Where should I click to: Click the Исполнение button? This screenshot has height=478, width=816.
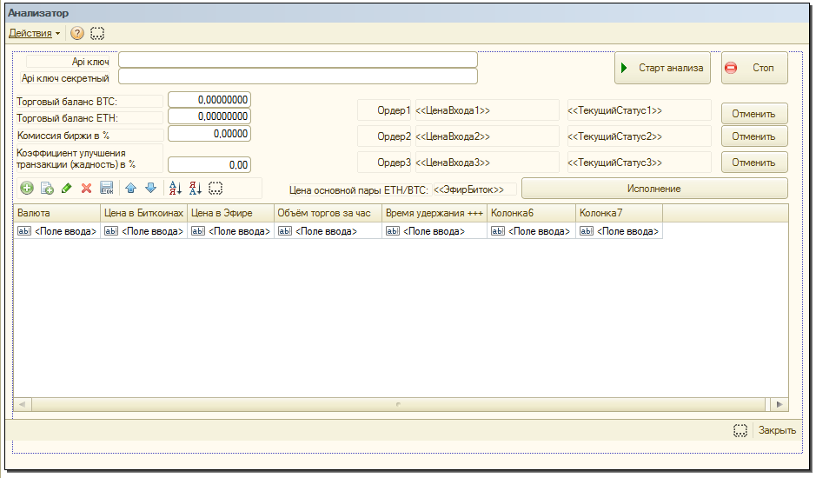pyautogui.click(x=653, y=189)
